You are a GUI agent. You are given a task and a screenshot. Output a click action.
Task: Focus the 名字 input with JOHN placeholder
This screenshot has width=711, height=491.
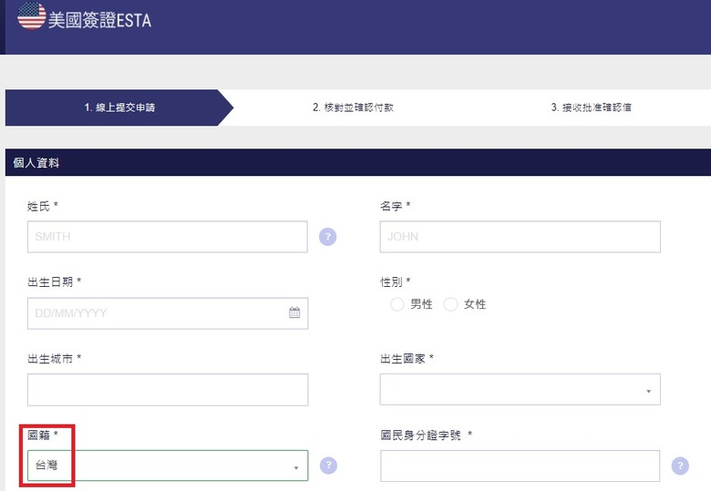point(520,237)
